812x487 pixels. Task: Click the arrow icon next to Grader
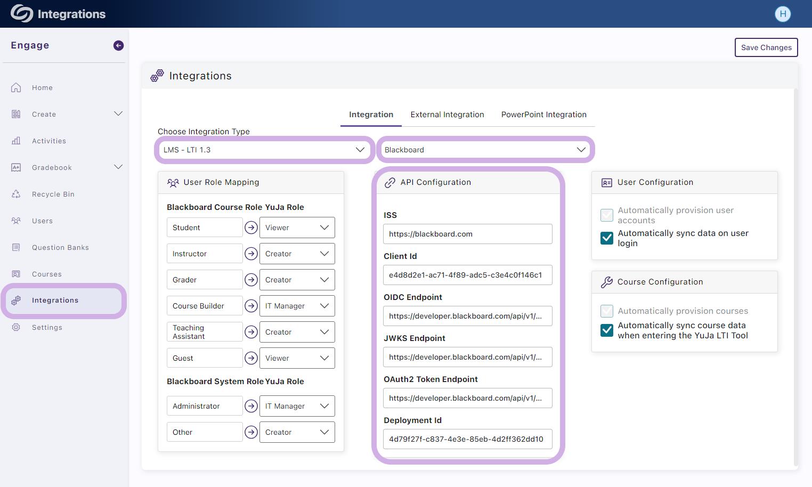[x=251, y=280]
